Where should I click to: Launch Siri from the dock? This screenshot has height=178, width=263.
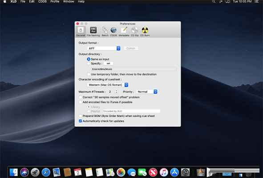(24, 172)
